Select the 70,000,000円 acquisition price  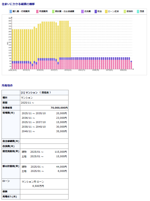tap(59, 108)
